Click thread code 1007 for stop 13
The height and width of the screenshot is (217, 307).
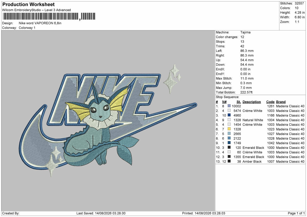pos(270,161)
